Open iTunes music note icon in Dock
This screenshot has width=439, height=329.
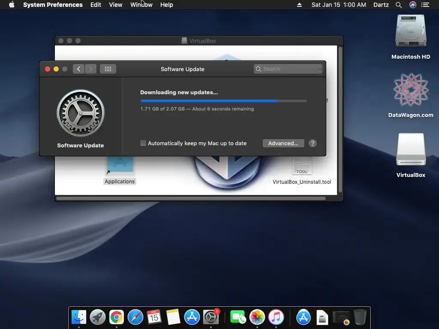tap(276, 317)
